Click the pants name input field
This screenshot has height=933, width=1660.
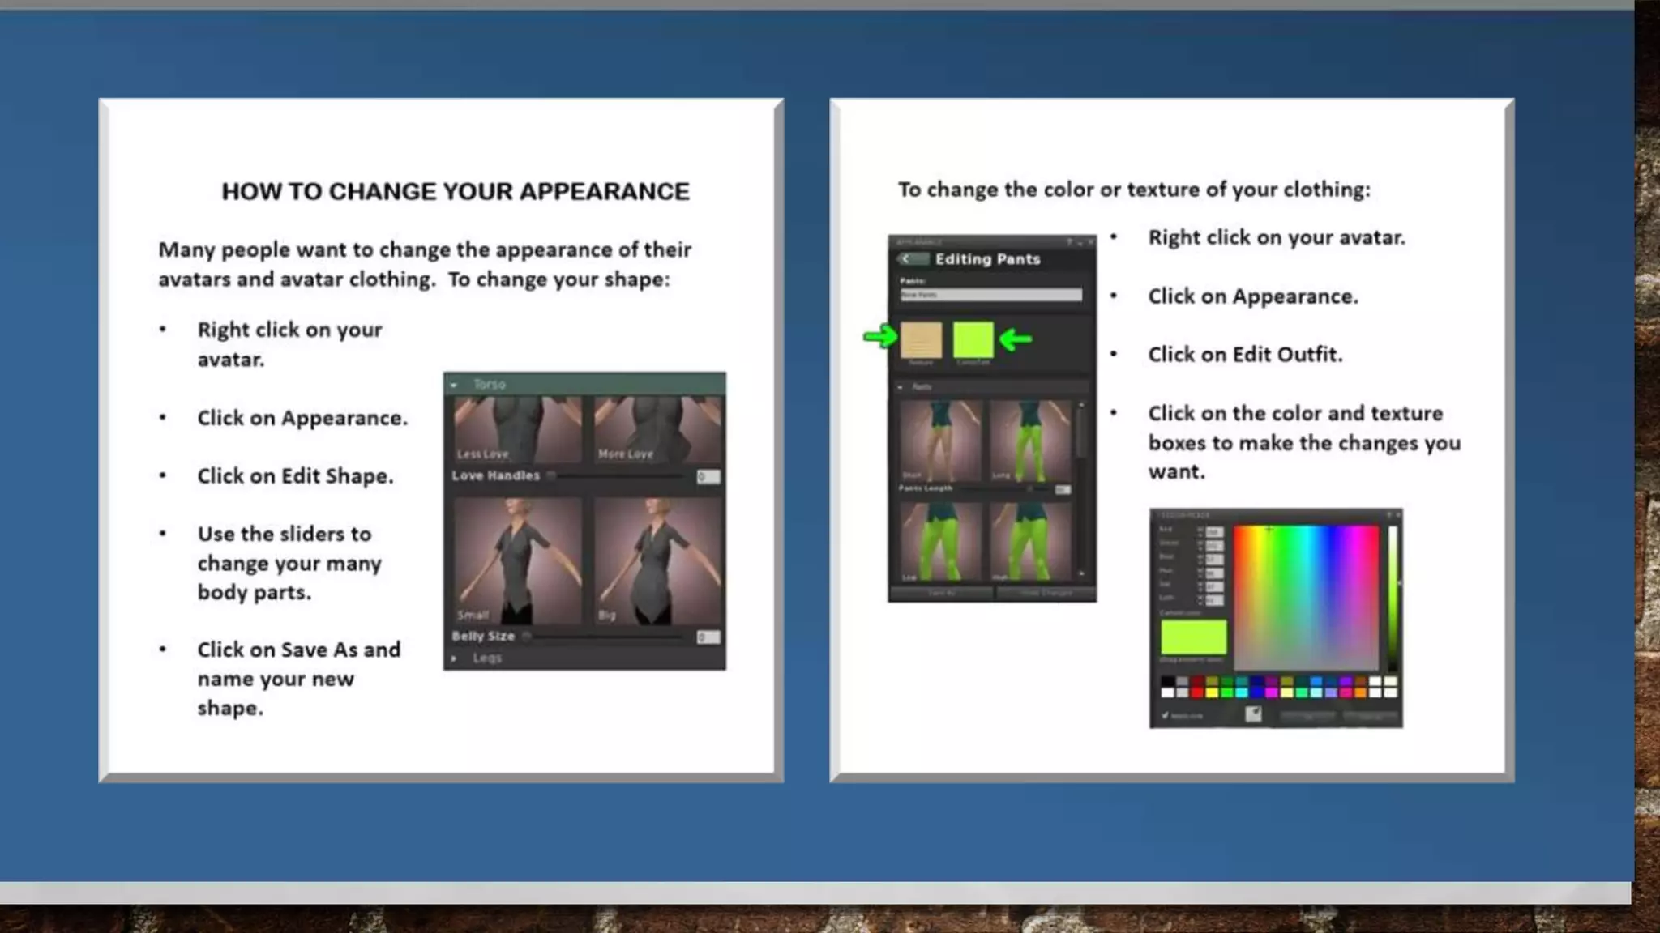[x=990, y=295]
